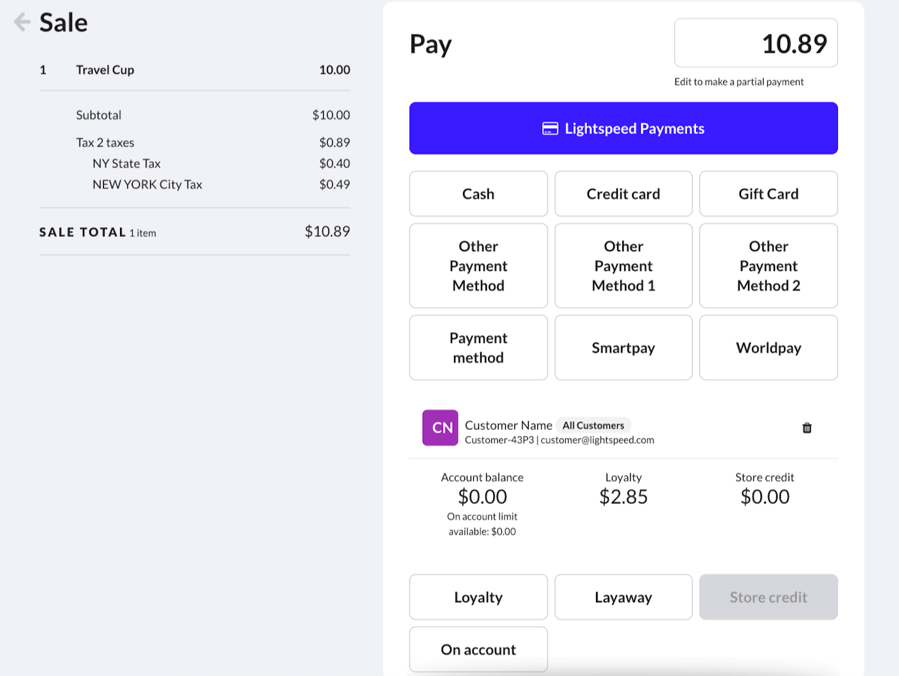Viewport: 899px width, 676px height.
Task: Redeem Loyalty for this sale
Action: [x=478, y=597]
